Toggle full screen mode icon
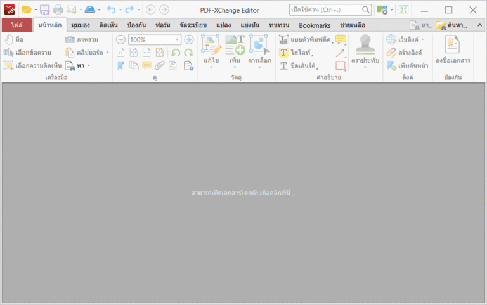The image size is (487, 305). 403,10
